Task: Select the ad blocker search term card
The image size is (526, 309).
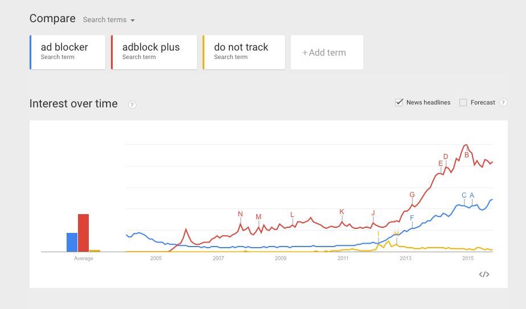Action: click(68, 52)
